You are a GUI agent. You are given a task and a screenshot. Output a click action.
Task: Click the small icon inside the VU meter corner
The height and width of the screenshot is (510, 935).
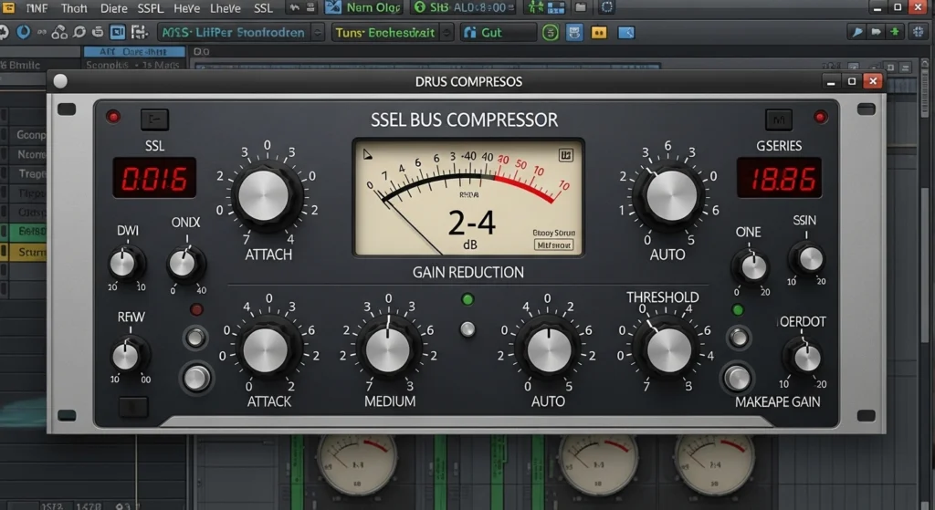click(x=565, y=155)
